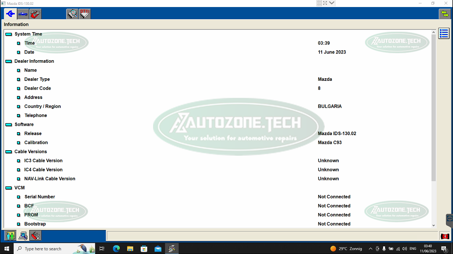
Task: Click the computer magnifier system info icon
Action: click(23, 236)
